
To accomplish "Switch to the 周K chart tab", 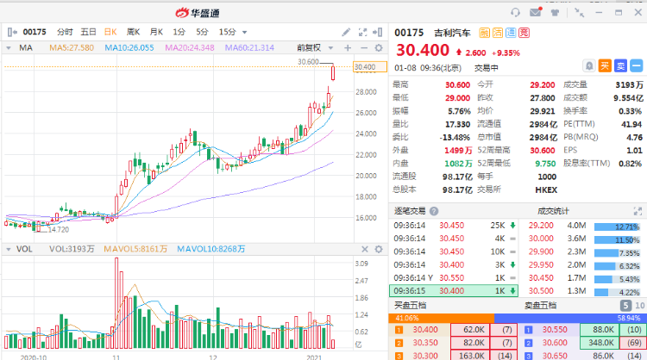I will point(133,31).
